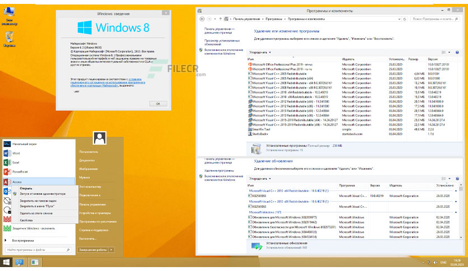Focus the Поиск: Программы и компоненты search box
Screen dimensions: 468x271
click(x=435, y=19)
